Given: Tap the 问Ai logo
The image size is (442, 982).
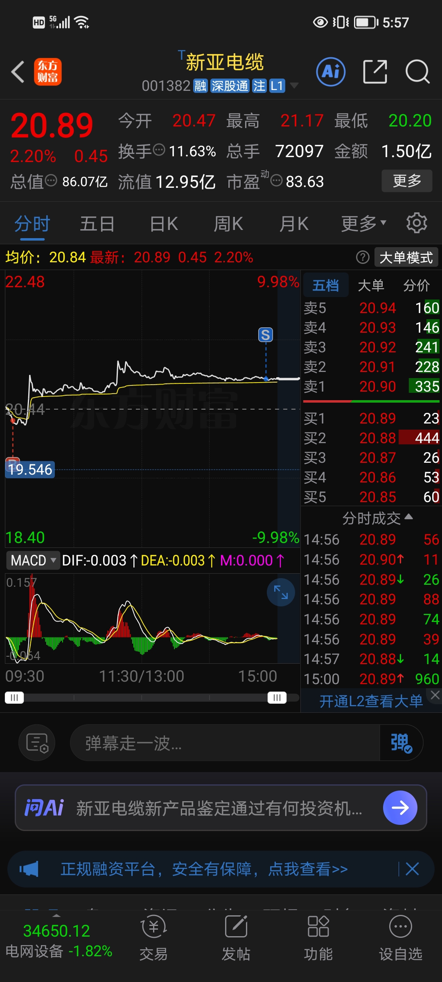Looking at the screenshot, I should pos(44,808).
